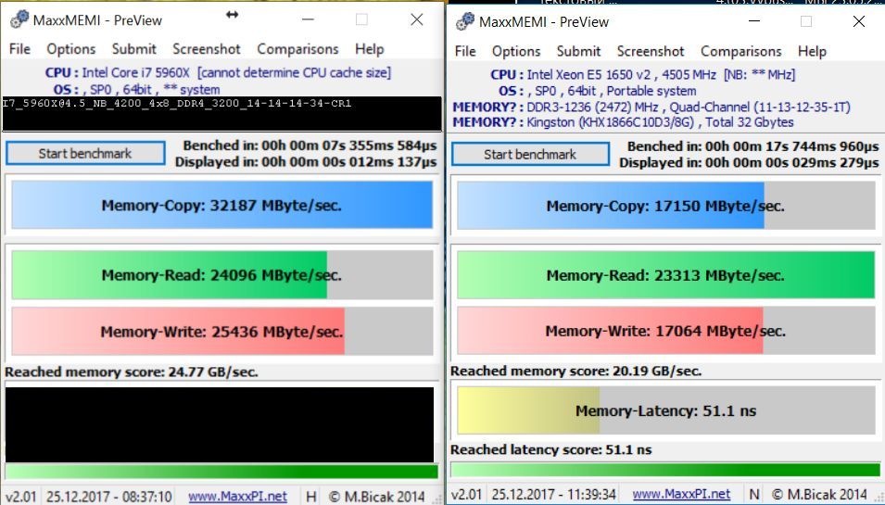The width and height of the screenshot is (885, 505).
Task: Click green progress bar at bottom of left window
Action: (x=221, y=472)
